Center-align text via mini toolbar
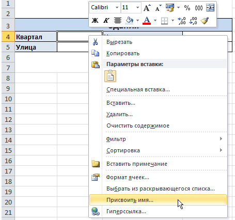The width and height of the screenshot is (235, 220). 118,21
